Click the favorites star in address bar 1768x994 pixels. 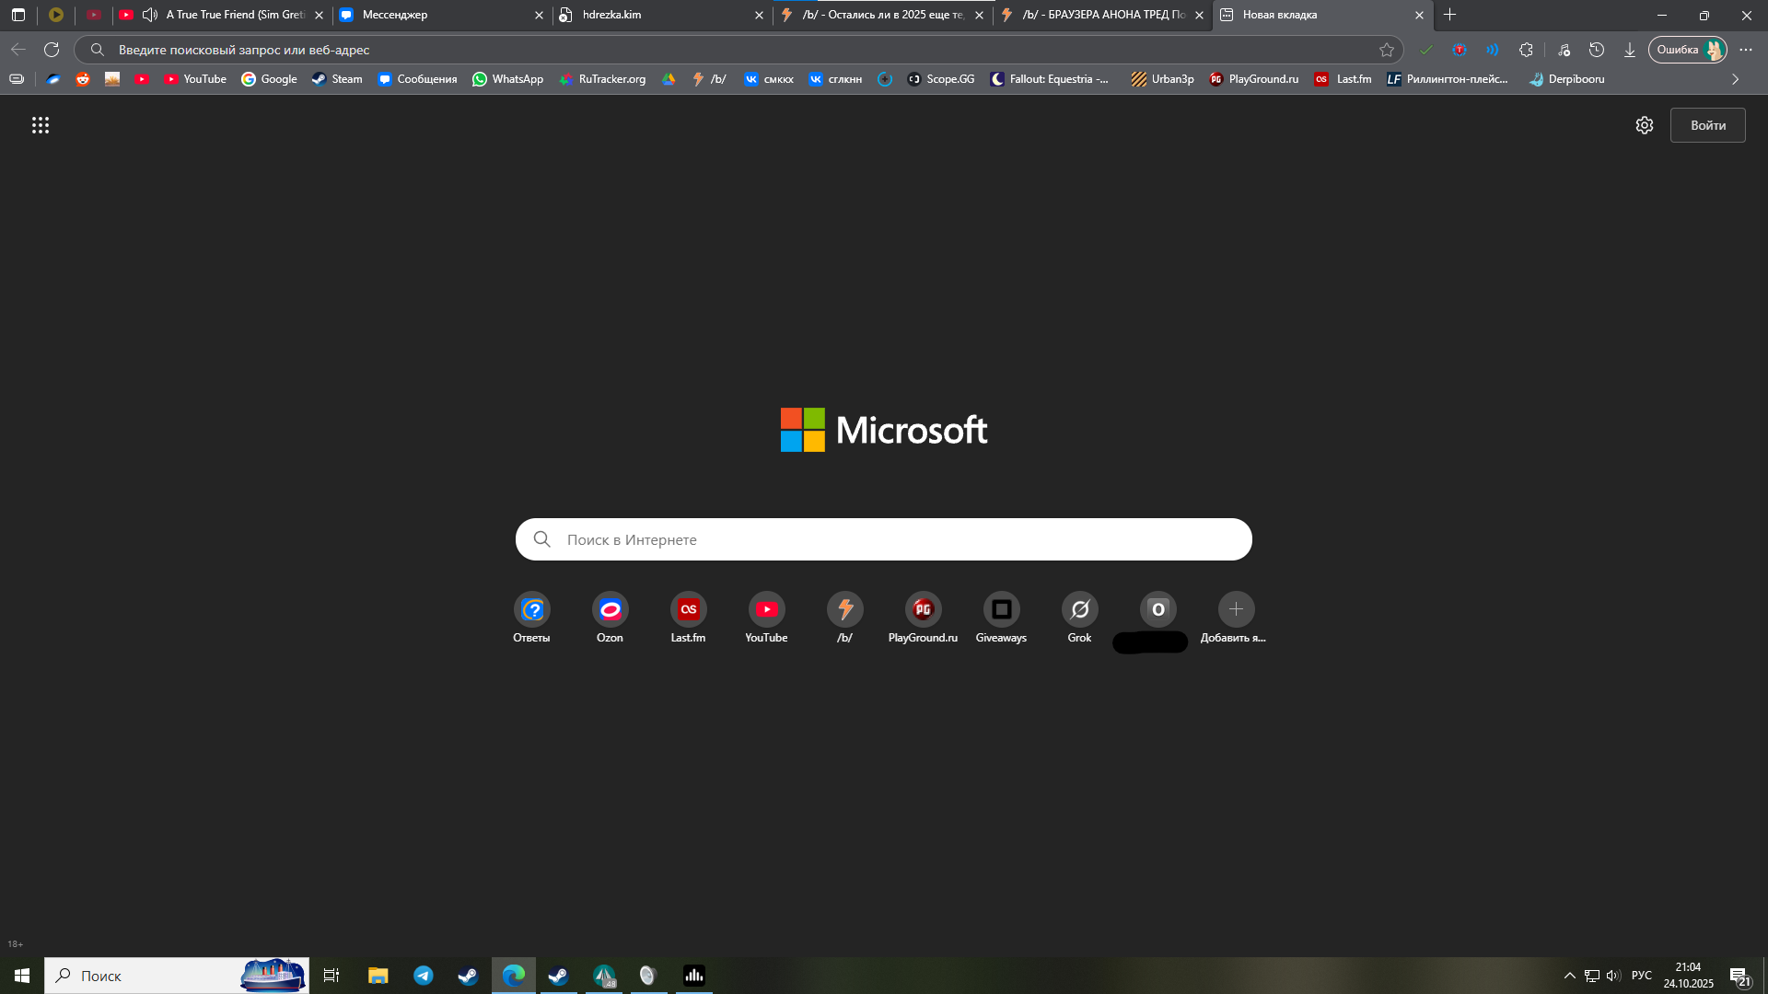(1386, 50)
